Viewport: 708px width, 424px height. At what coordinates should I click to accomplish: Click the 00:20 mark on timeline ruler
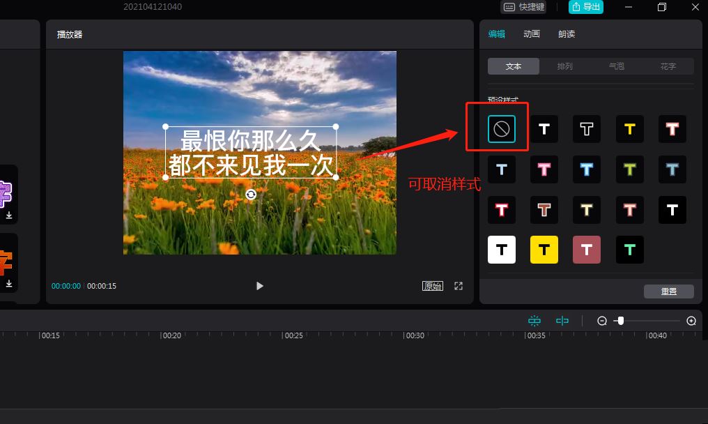tap(171, 335)
